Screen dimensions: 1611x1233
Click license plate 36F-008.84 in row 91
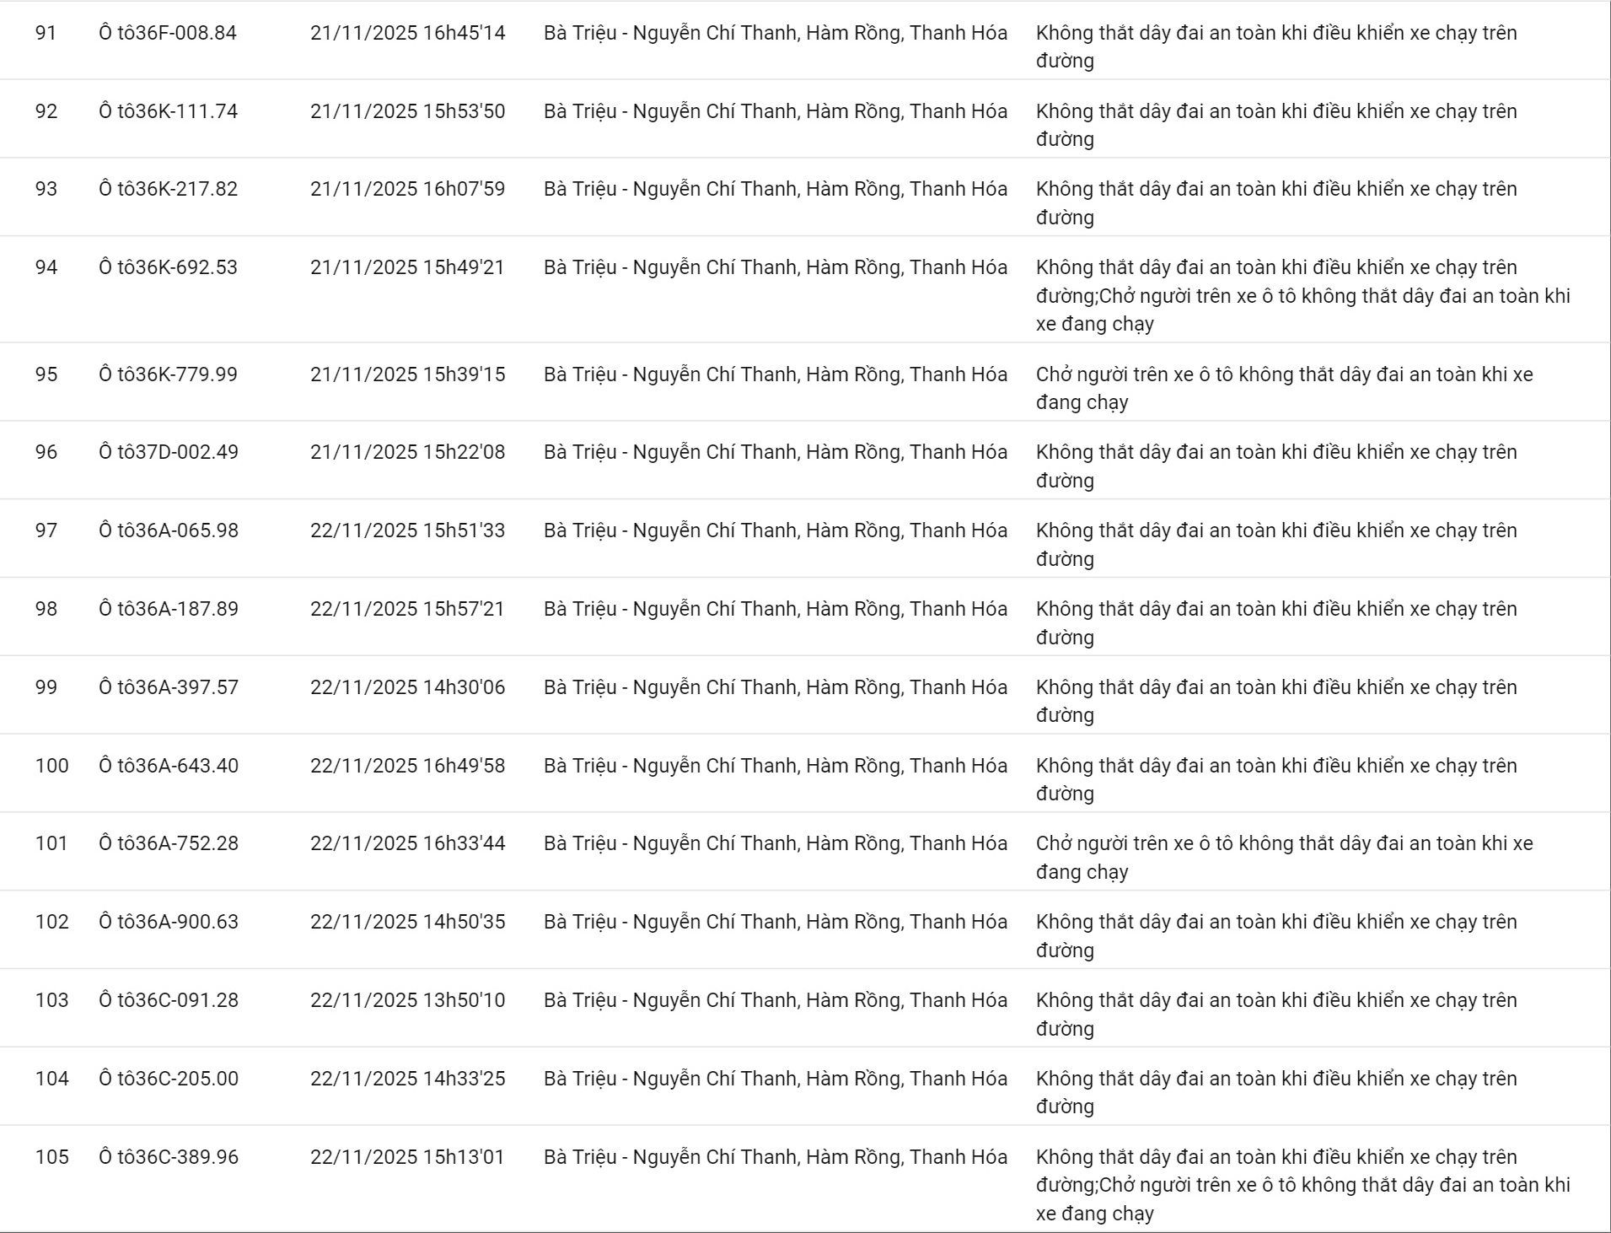coord(168,33)
